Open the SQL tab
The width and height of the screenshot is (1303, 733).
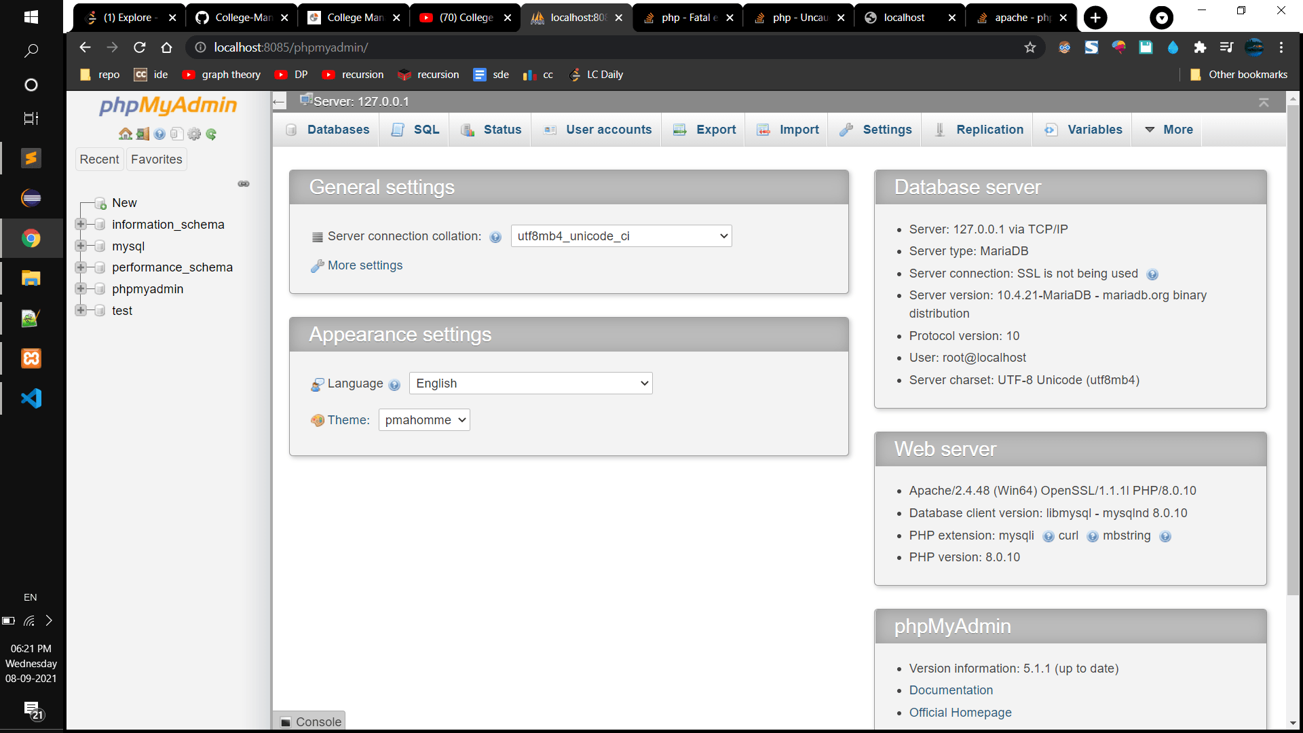(415, 130)
